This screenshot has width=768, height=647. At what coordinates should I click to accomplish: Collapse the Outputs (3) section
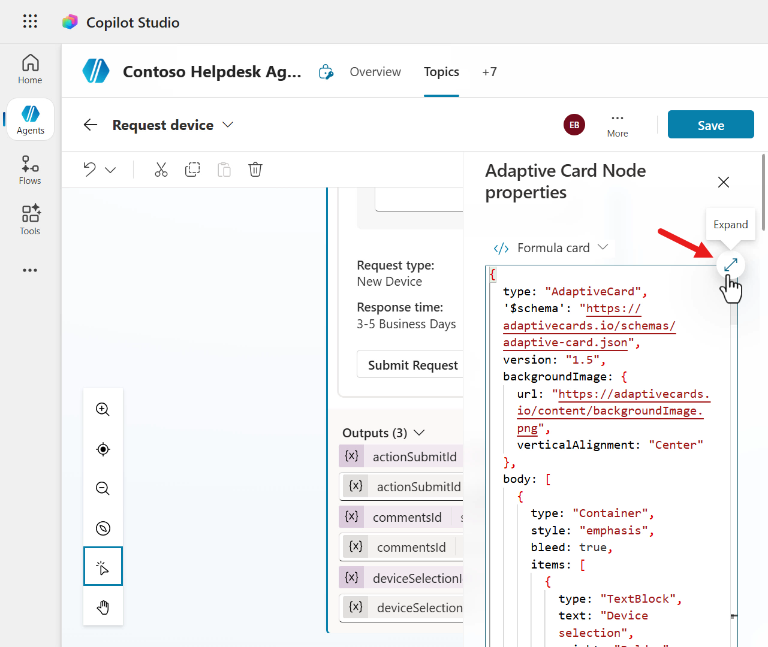[x=419, y=433]
